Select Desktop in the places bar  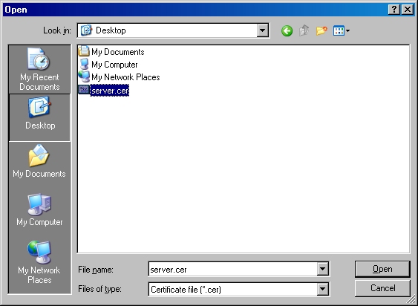click(39, 117)
